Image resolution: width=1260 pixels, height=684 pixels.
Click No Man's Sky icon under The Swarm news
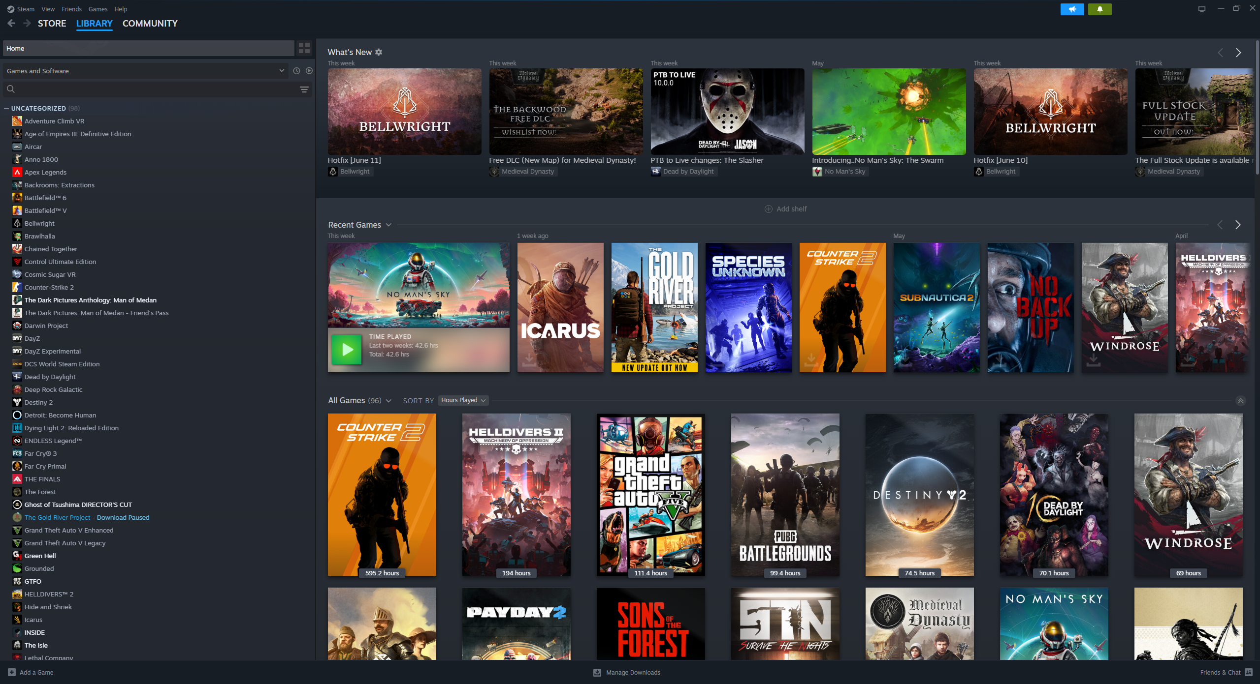tap(817, 171)
